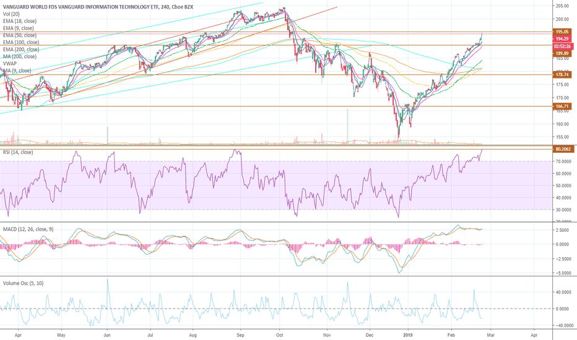Click the Mar date on time axis
577x340 pixels.
point(490,335)
